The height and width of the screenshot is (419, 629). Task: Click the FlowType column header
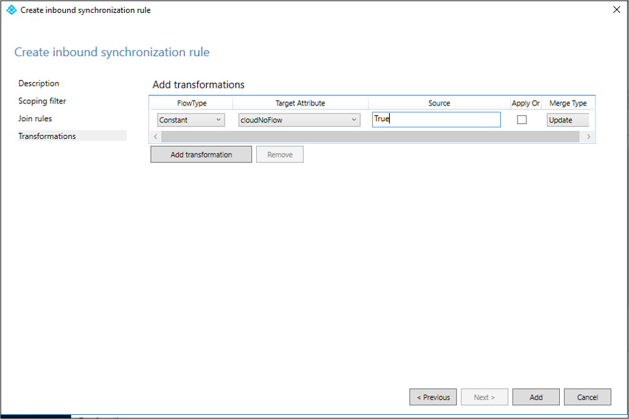click(192, 103)
